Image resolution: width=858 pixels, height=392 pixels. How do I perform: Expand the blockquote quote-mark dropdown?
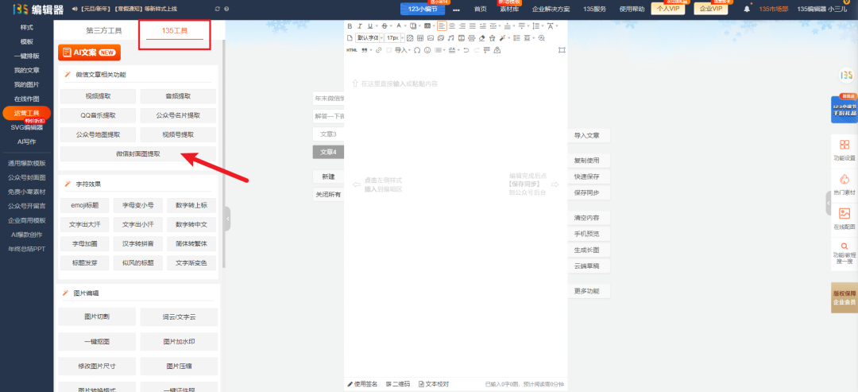tap(371, 50)
